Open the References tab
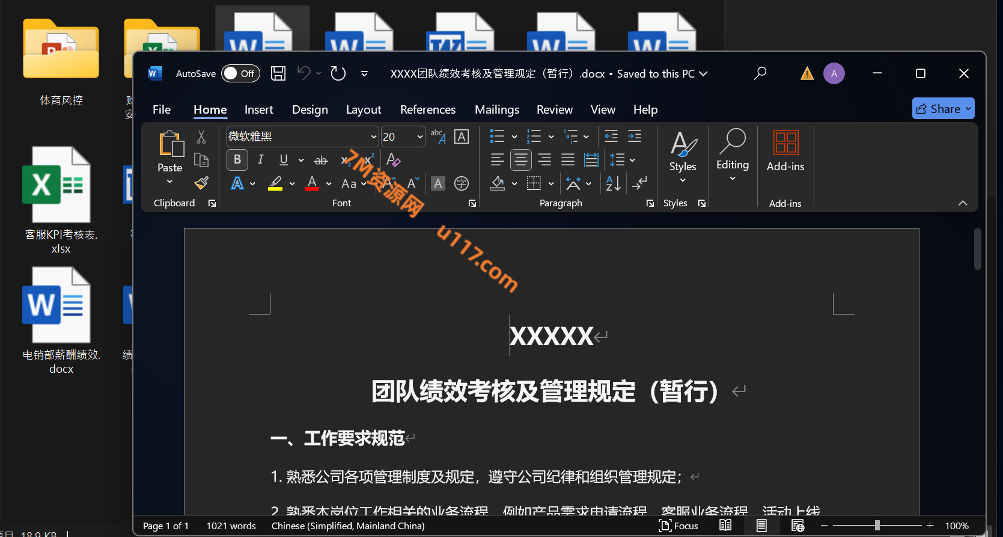The image size is (1003, 537). tap(427, 109)
